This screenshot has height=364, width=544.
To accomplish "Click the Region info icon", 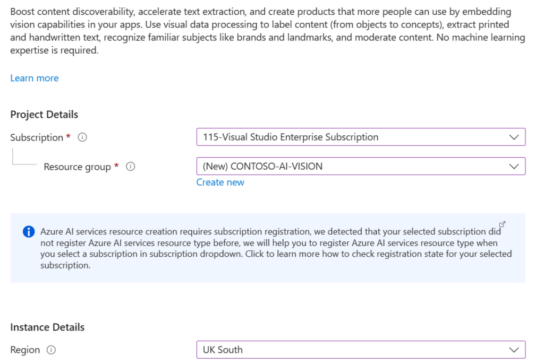I will (51, 350).
